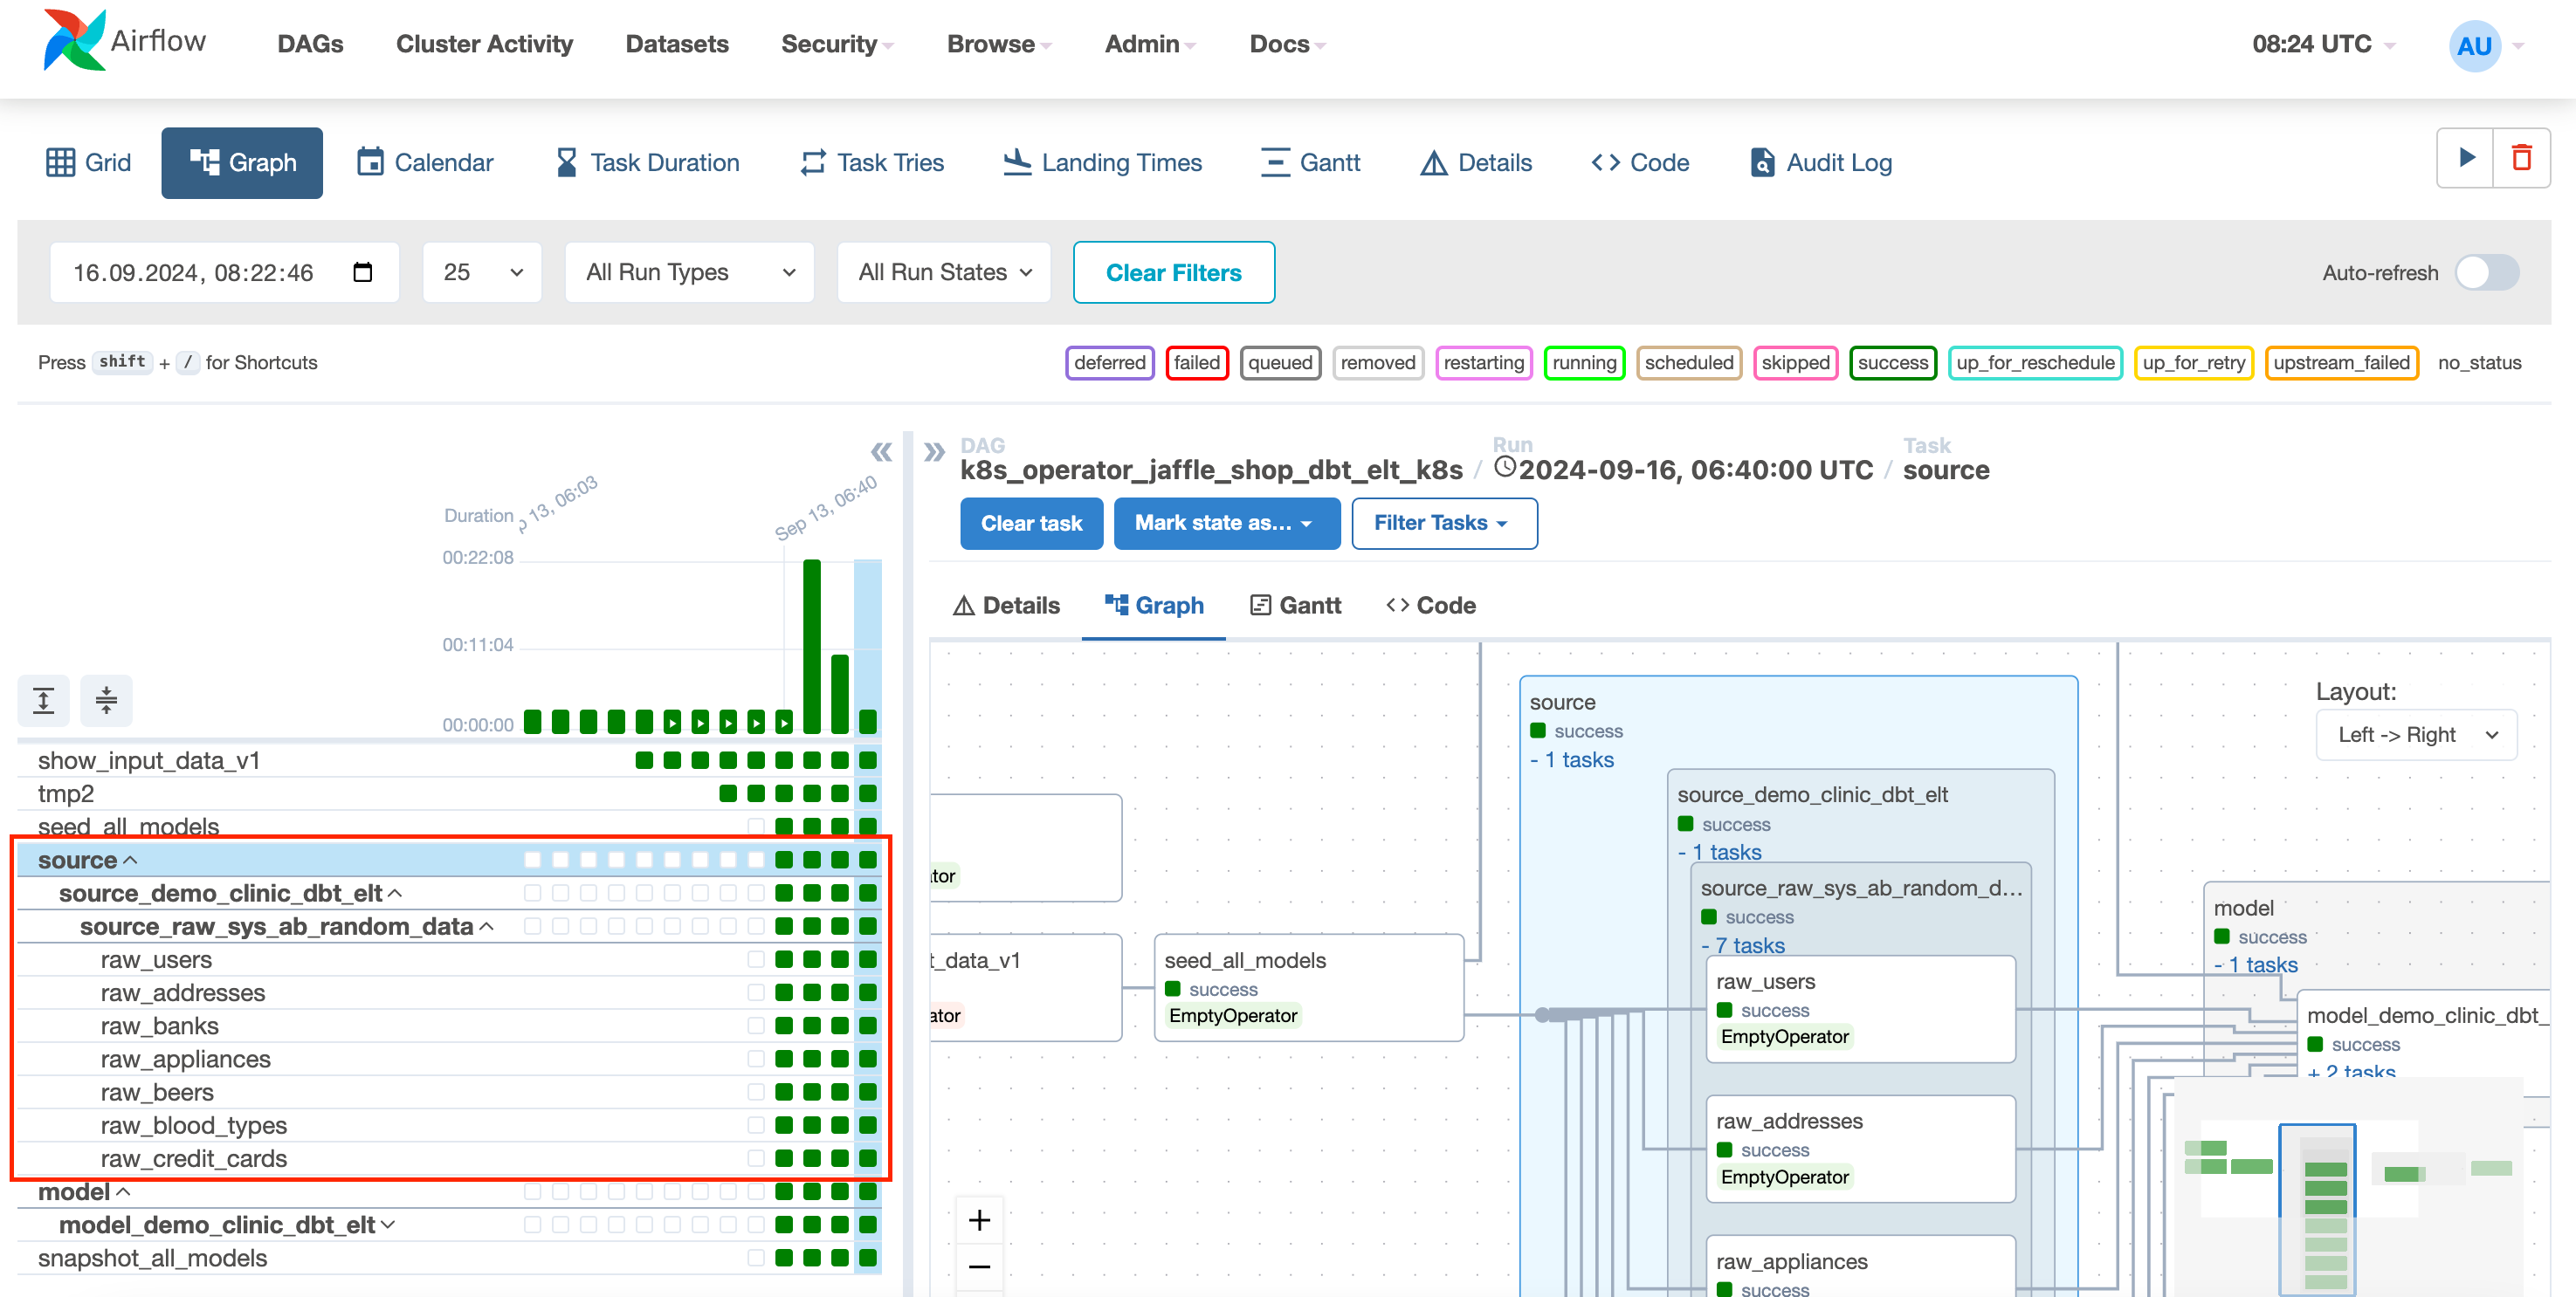This screenshot has width=2576, height=1297.
Task: Open the Landing Times view
Action: [1103, 163]
